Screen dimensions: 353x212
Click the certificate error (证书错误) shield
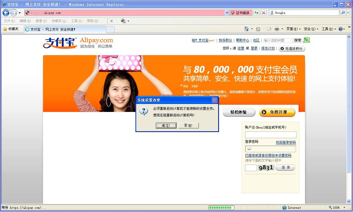(x=240, y=13)
